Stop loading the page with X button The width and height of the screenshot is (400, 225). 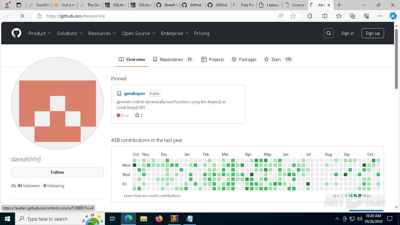(x=22, y=16)
